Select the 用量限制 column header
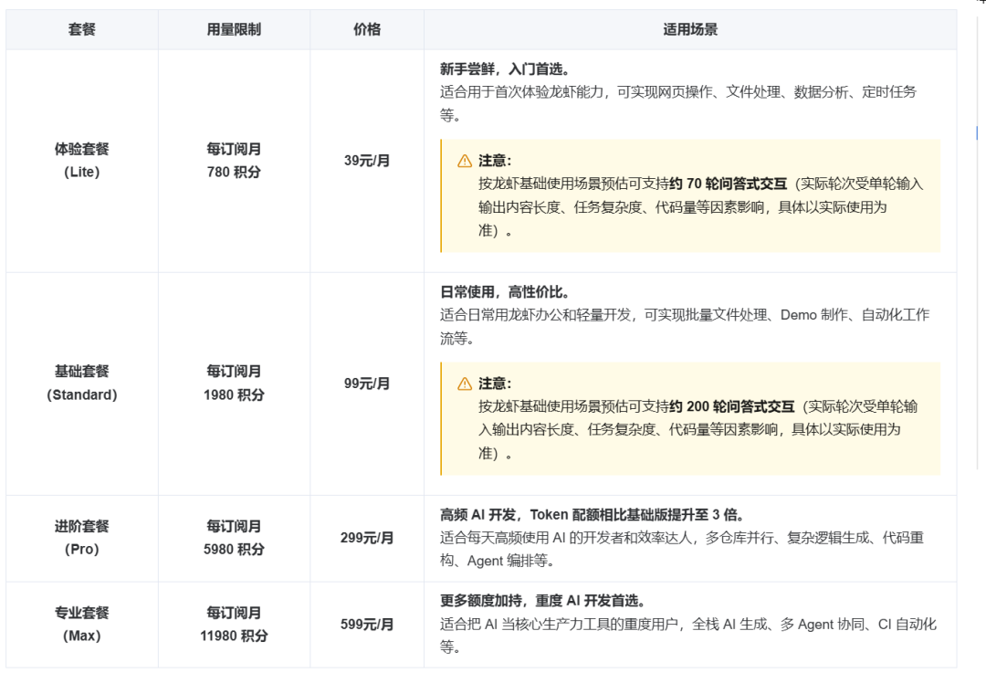Viewport: 986px width, 673px height. [x=234, y=29]
